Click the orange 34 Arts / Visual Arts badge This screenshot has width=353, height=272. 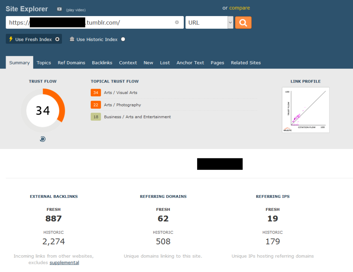pyautogui.click(x=96, y=93)
